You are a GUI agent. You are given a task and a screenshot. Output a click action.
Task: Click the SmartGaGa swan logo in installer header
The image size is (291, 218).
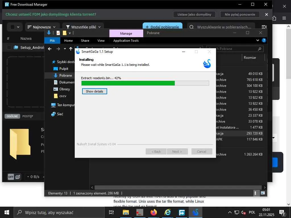[x=207, y=63]
